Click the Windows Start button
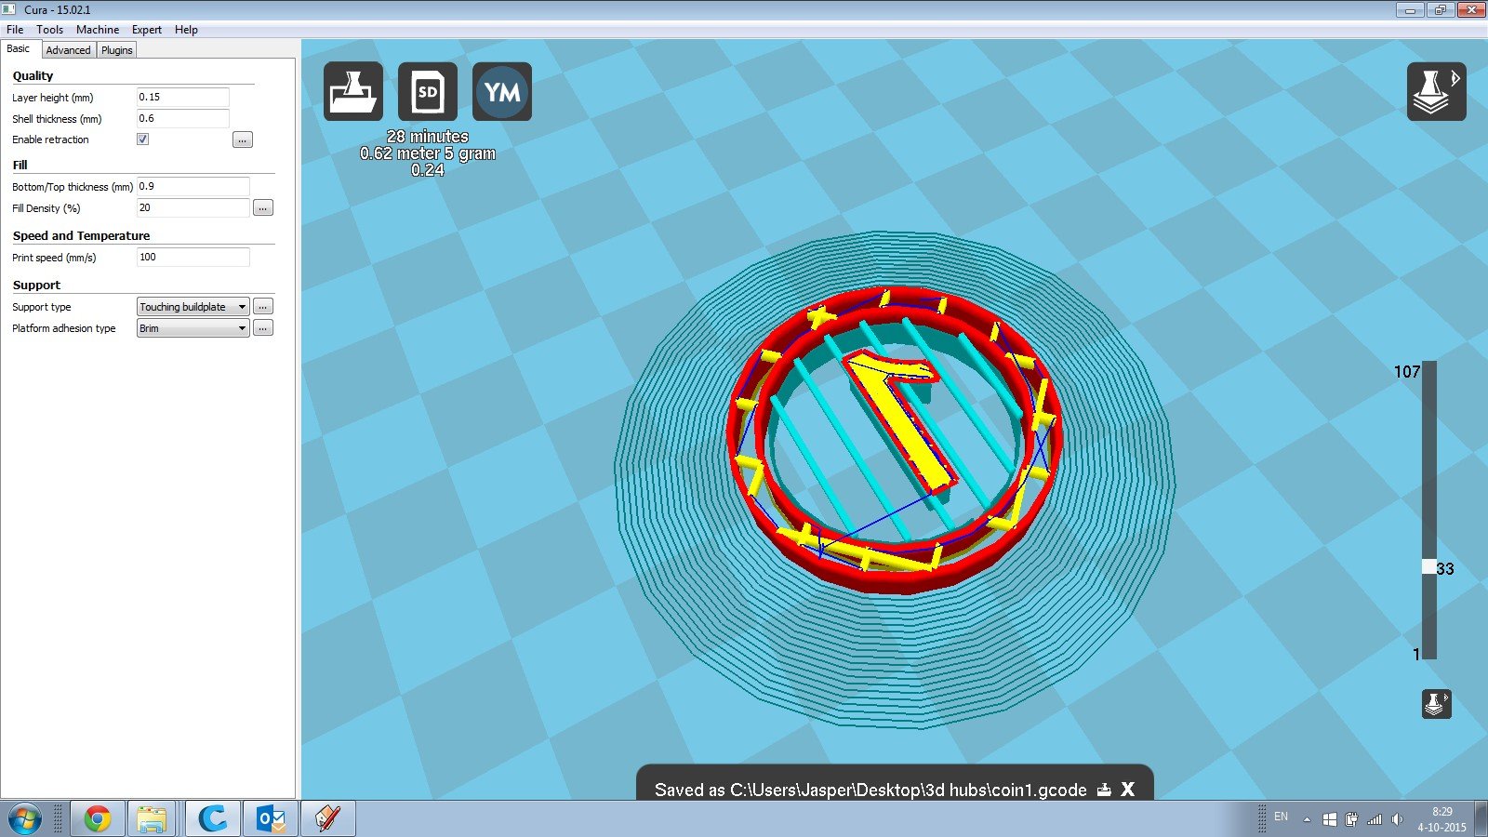1488x837 pixels. pos(25,818)
